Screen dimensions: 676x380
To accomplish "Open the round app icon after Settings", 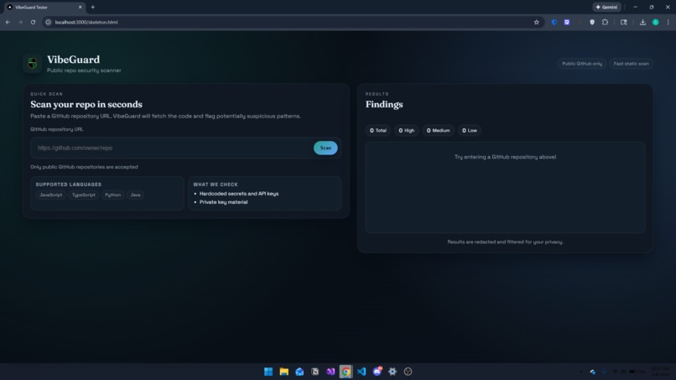I will pos(408,372).
